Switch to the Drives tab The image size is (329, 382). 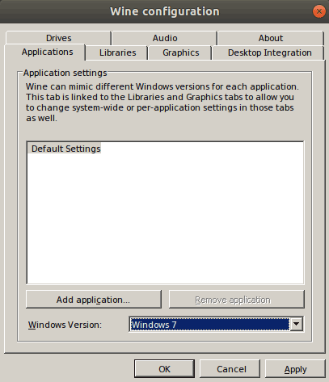58,38
